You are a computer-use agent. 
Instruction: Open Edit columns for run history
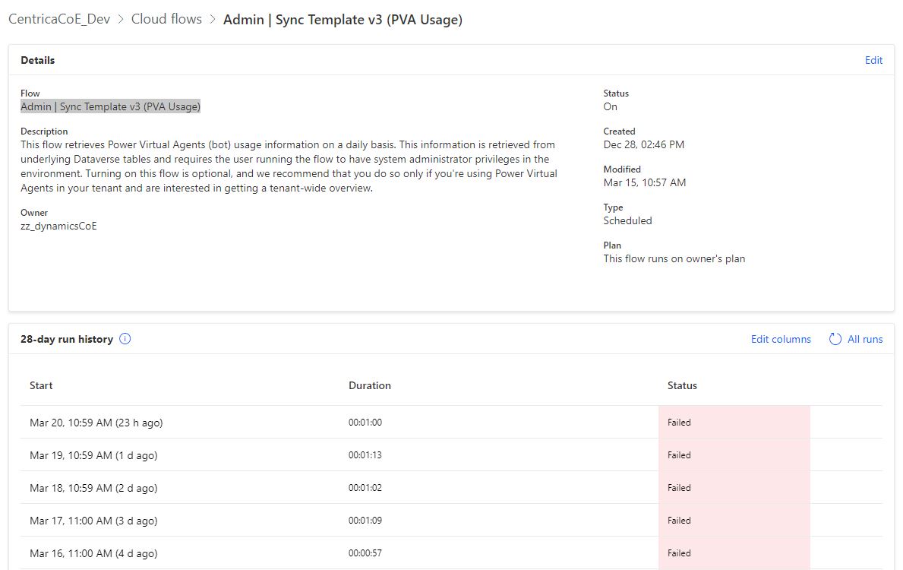click(x=781, y=339)
